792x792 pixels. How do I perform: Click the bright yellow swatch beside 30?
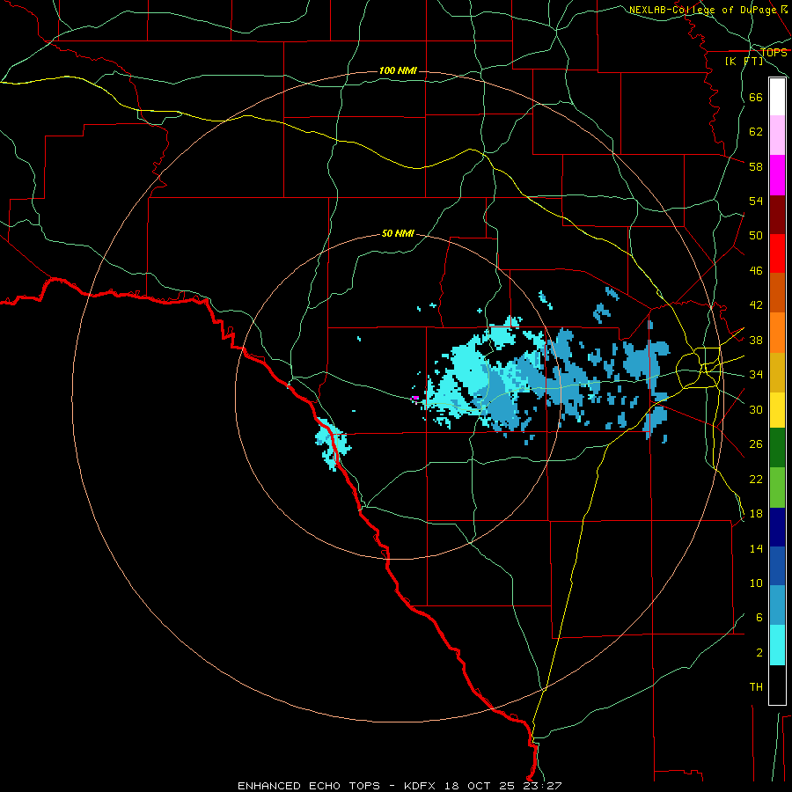coord(777,410)
